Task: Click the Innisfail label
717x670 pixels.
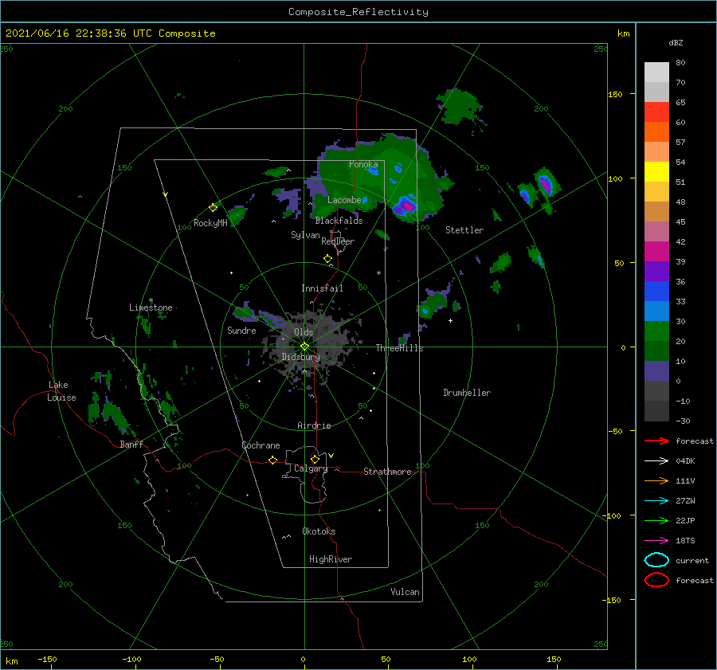Action: point(322,288)
